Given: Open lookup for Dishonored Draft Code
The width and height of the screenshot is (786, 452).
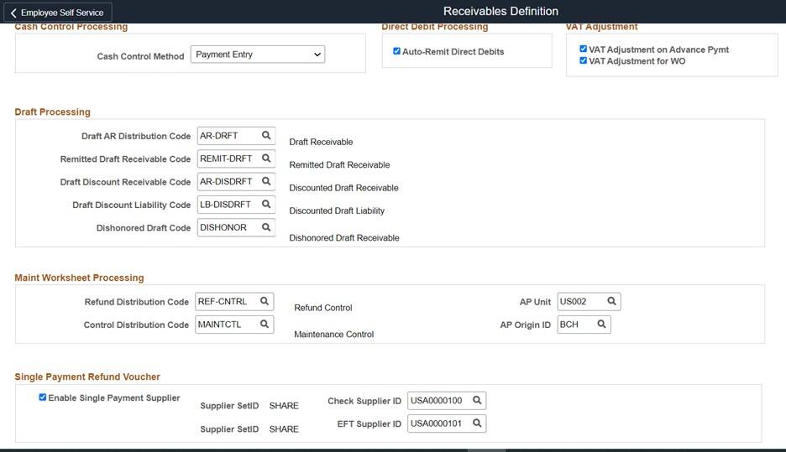Looking at the screenshot, I should pos(266,228).
